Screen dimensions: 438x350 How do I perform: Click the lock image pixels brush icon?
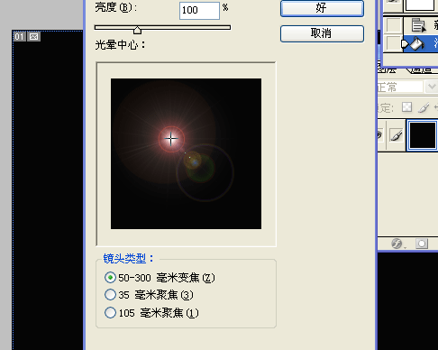[x=424, y=107]
